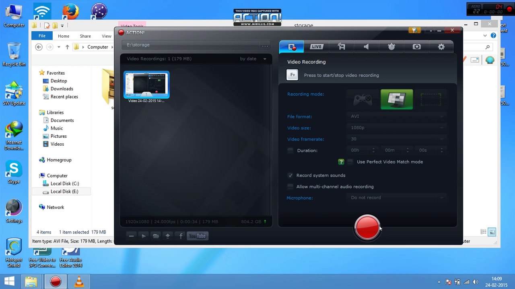Enable Use Perfect Video Match mode
Viewport: 515px width, 289px height.
[350, 162]
